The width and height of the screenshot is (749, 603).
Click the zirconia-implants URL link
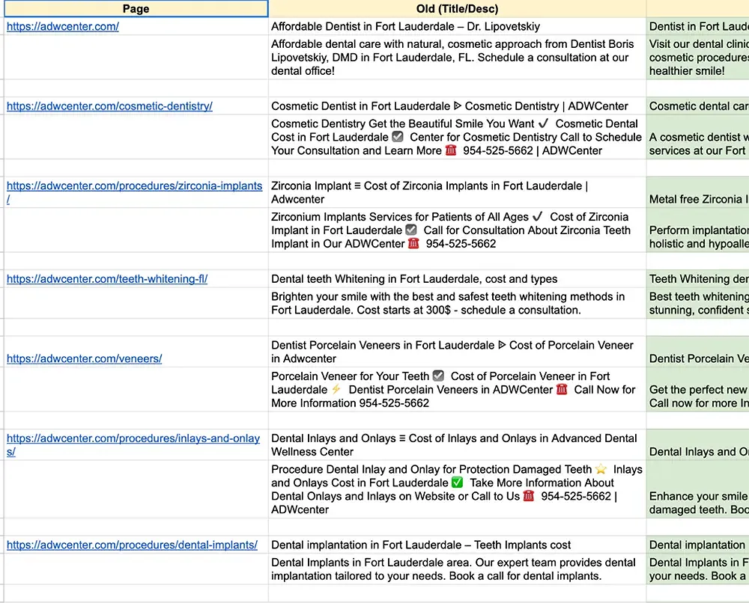click(134, 186)
